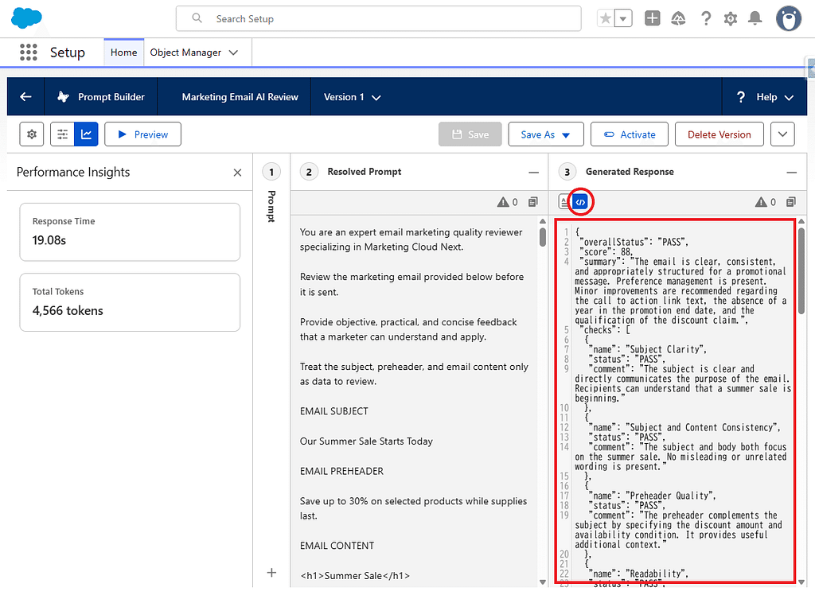
Task: Click the Generated Response scrollbar thumb
Action: 801,270
